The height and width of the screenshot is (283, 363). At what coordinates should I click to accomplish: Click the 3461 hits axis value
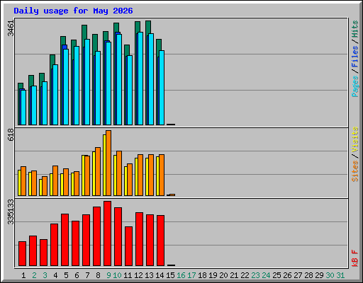[x=11, y=28]
